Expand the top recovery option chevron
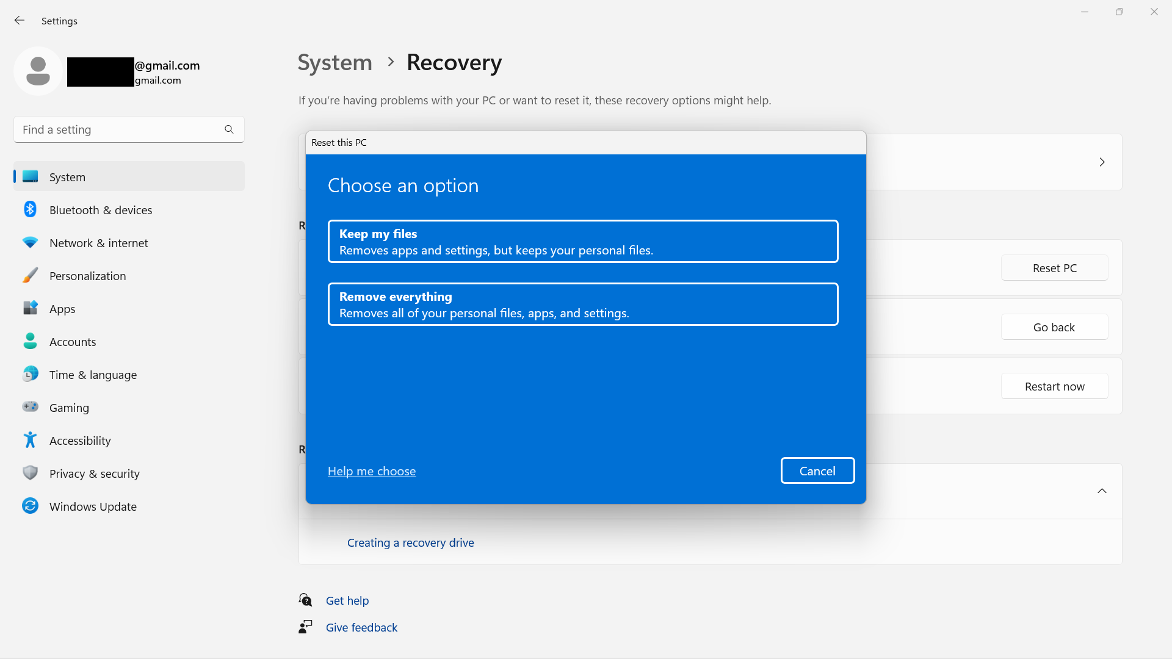 click(x=1102, y=162)
